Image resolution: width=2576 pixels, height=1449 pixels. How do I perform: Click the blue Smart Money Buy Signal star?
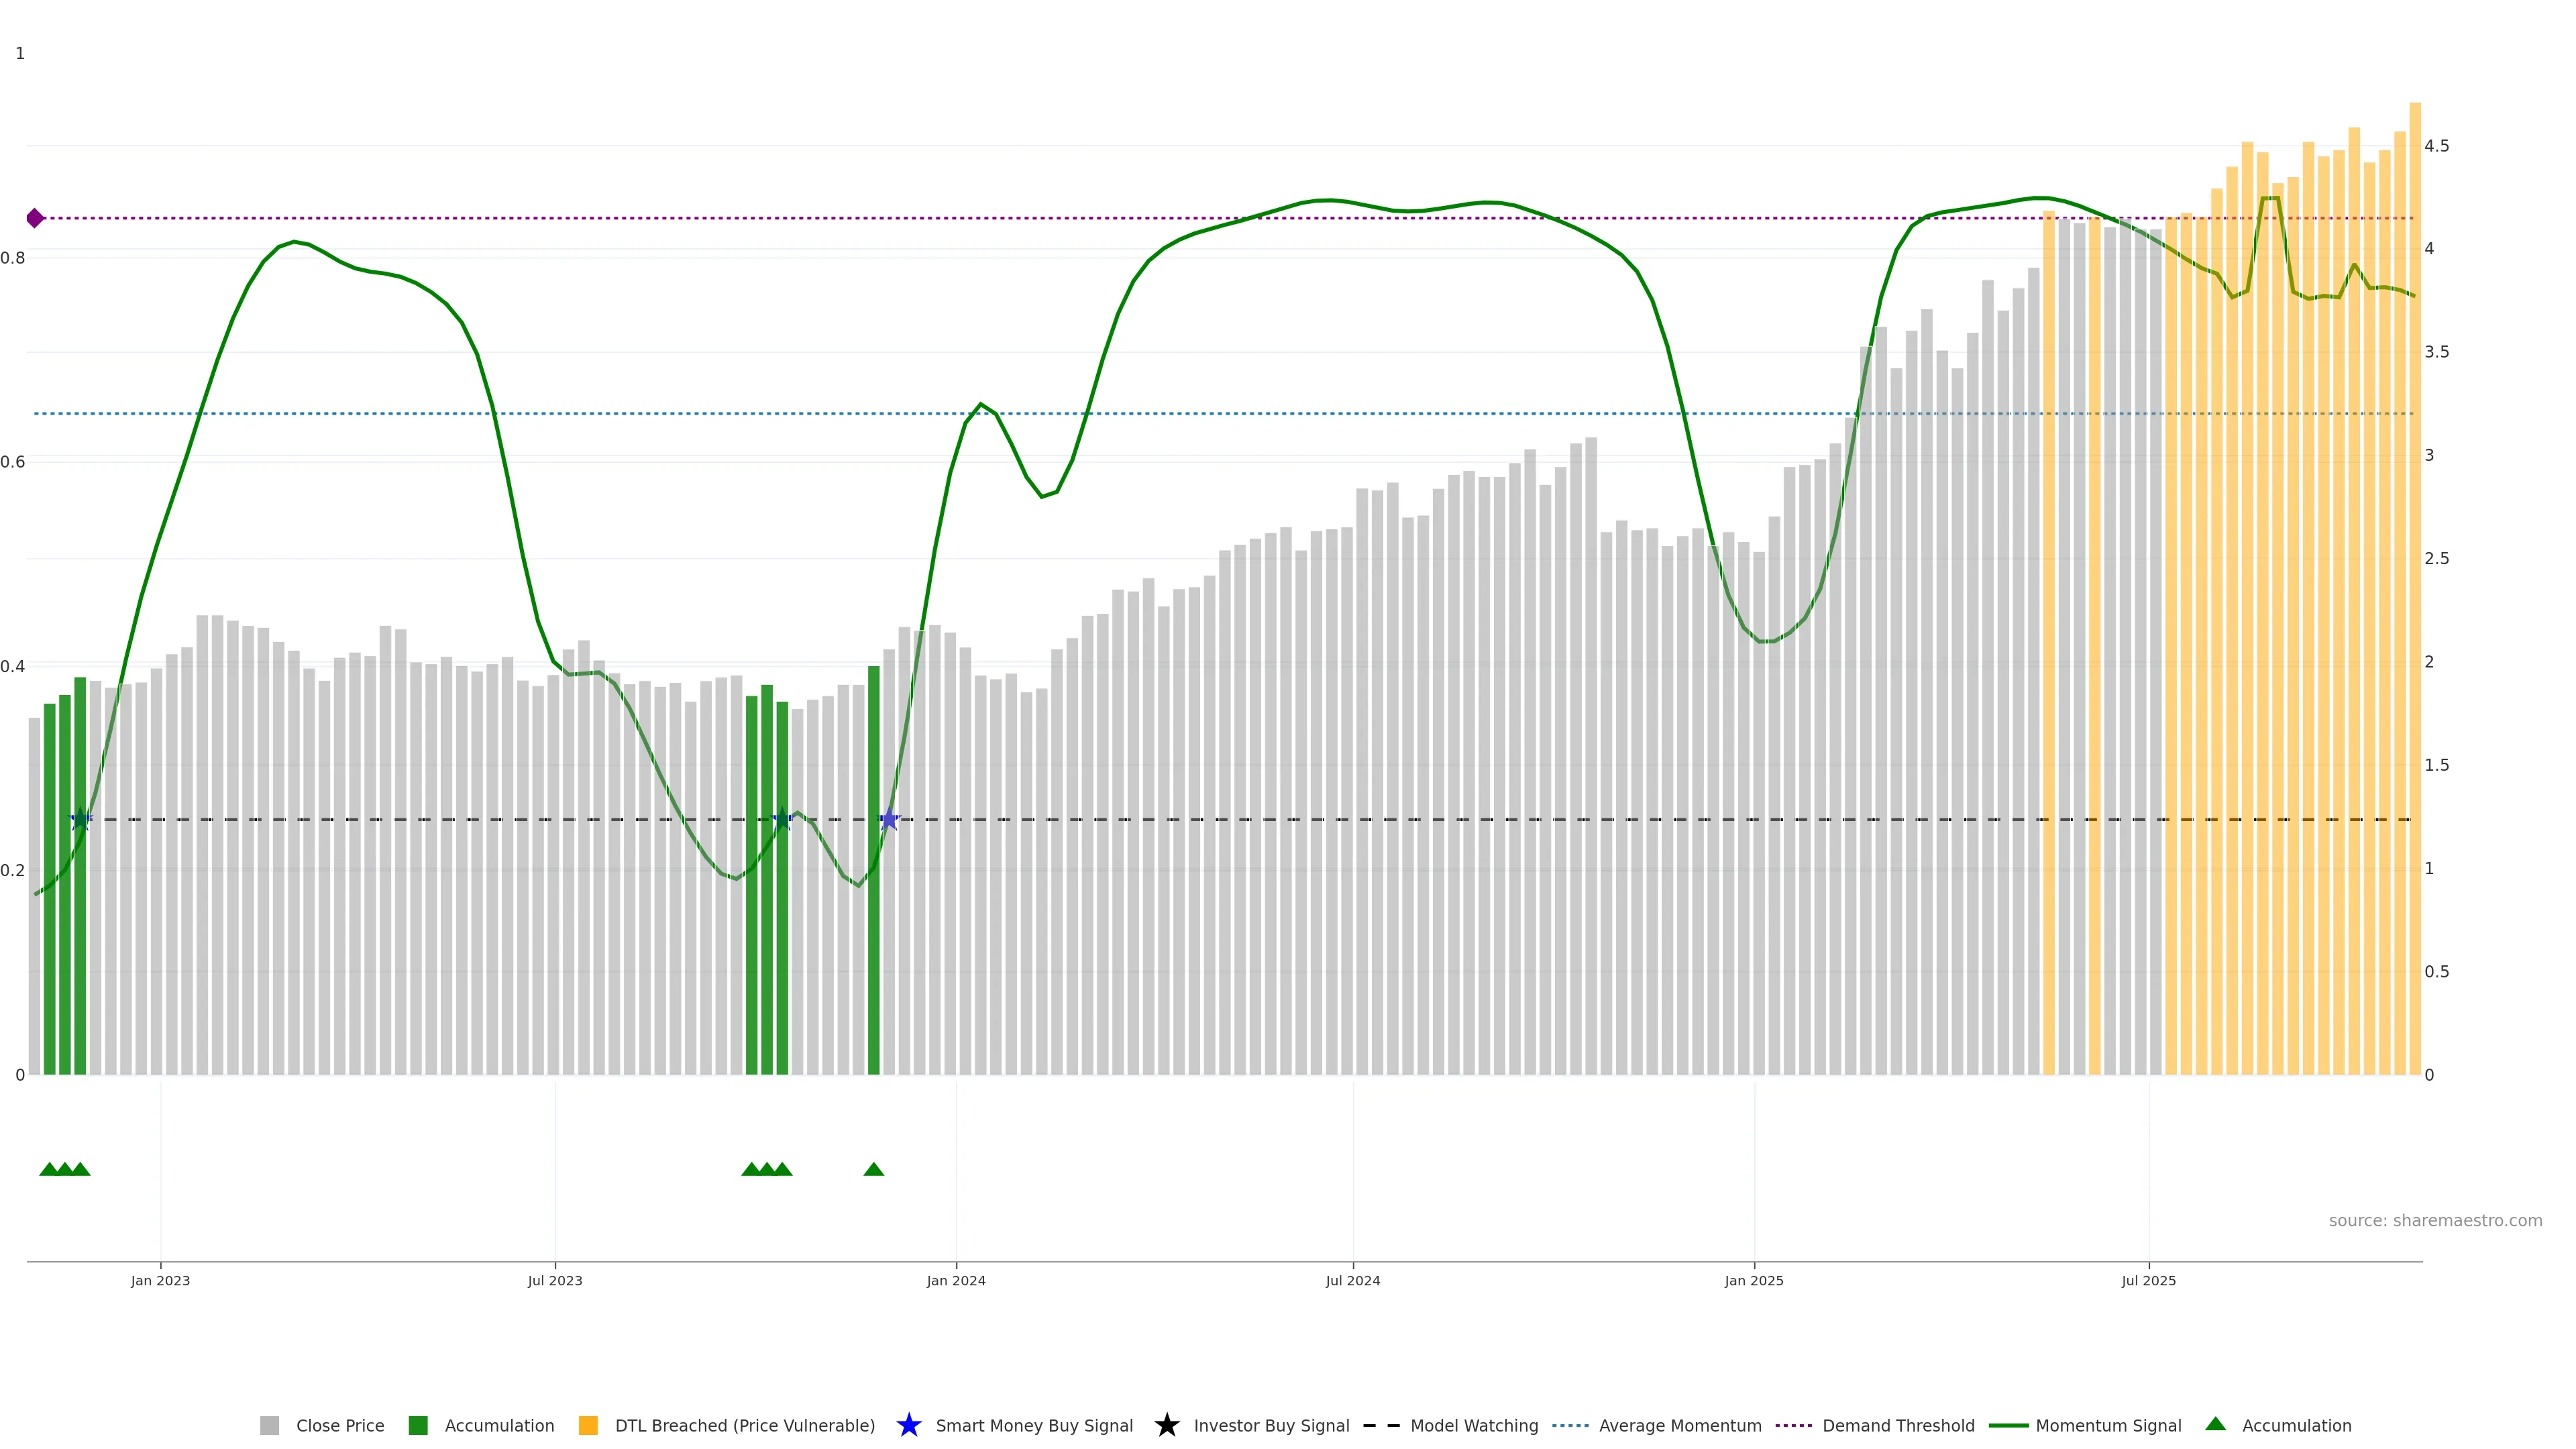(x=908, y=1425)
